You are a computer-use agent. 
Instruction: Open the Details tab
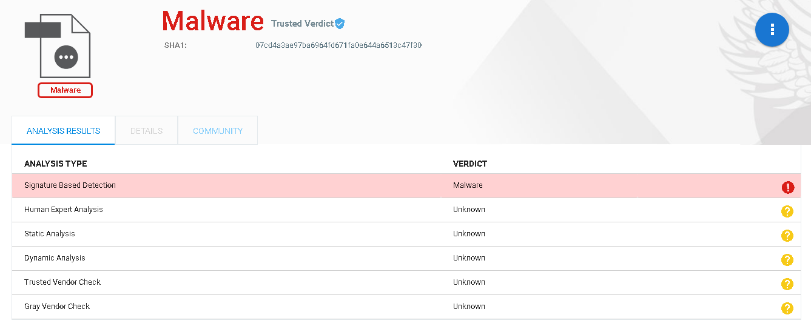[x=146, y=131]
